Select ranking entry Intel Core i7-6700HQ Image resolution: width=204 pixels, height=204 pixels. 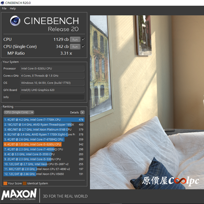point(44,139)
